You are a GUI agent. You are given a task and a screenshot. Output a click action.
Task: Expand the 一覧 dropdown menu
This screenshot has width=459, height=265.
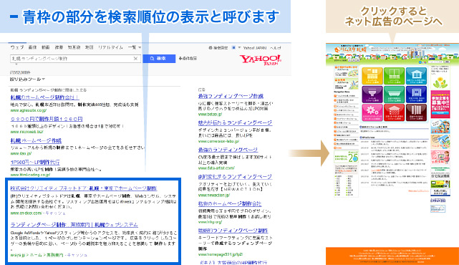click(135, 47)
